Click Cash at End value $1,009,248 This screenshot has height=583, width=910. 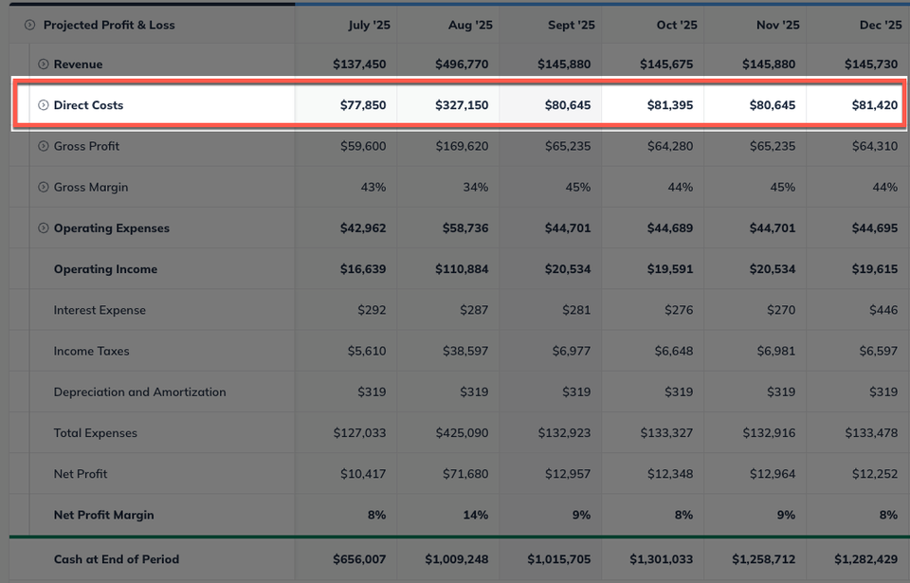(x=457, y=559)
